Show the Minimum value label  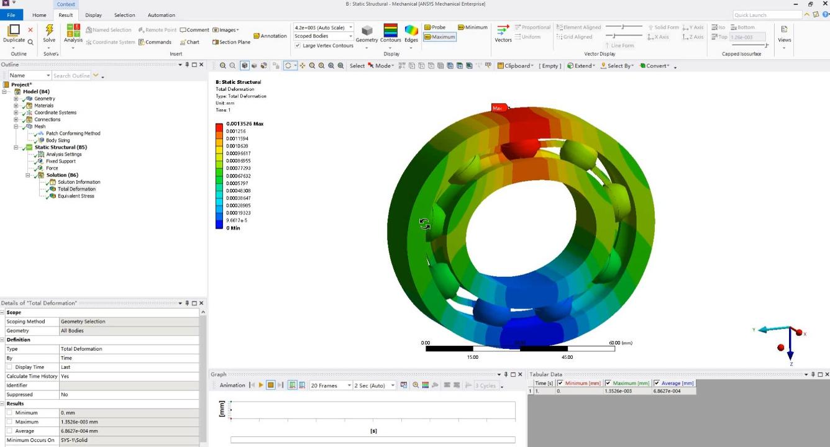(473, 27)
